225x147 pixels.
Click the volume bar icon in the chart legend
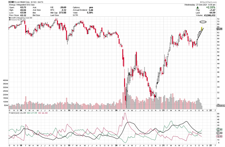(x=10, y=19)
